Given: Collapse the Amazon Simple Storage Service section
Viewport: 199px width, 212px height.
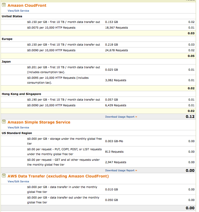Looking at the screenshot, I should (x=4, y=122).
